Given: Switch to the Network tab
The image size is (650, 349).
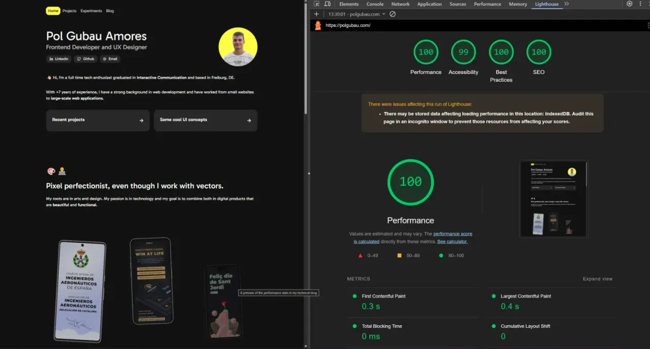Looking at the screenshot, I should (x=400, y=4).
